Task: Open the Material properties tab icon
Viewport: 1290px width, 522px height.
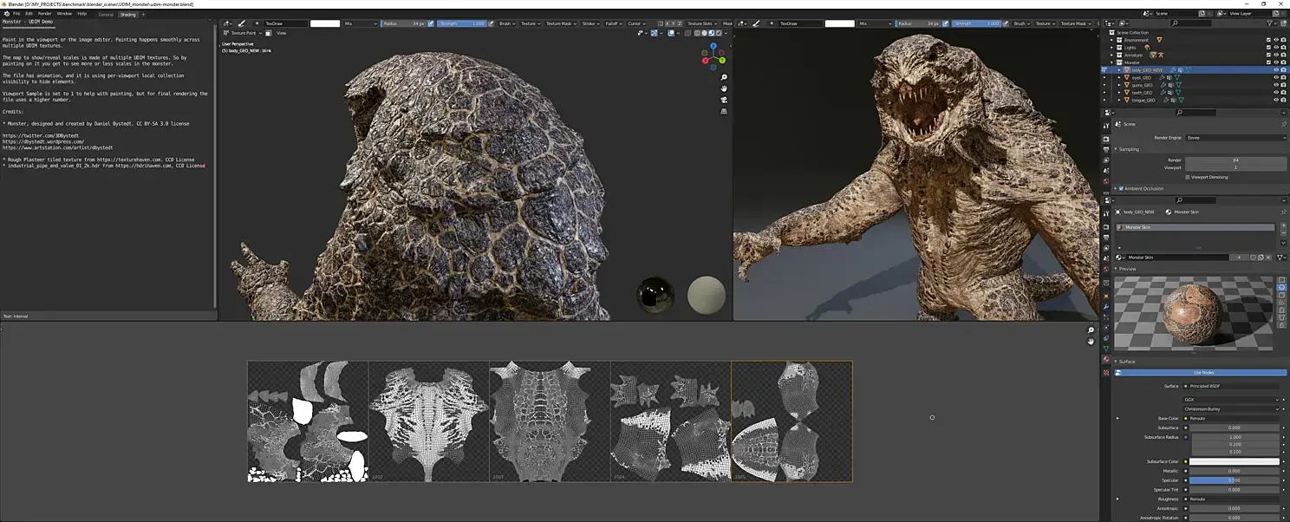Action: [1106, 359]
